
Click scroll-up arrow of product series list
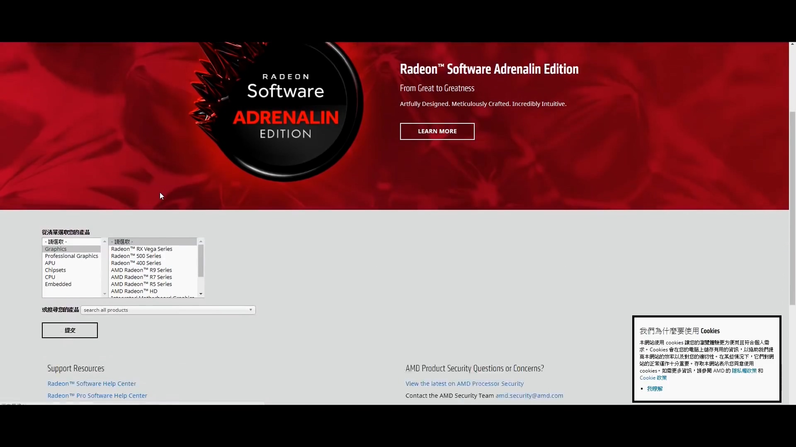tap(201, 241)
